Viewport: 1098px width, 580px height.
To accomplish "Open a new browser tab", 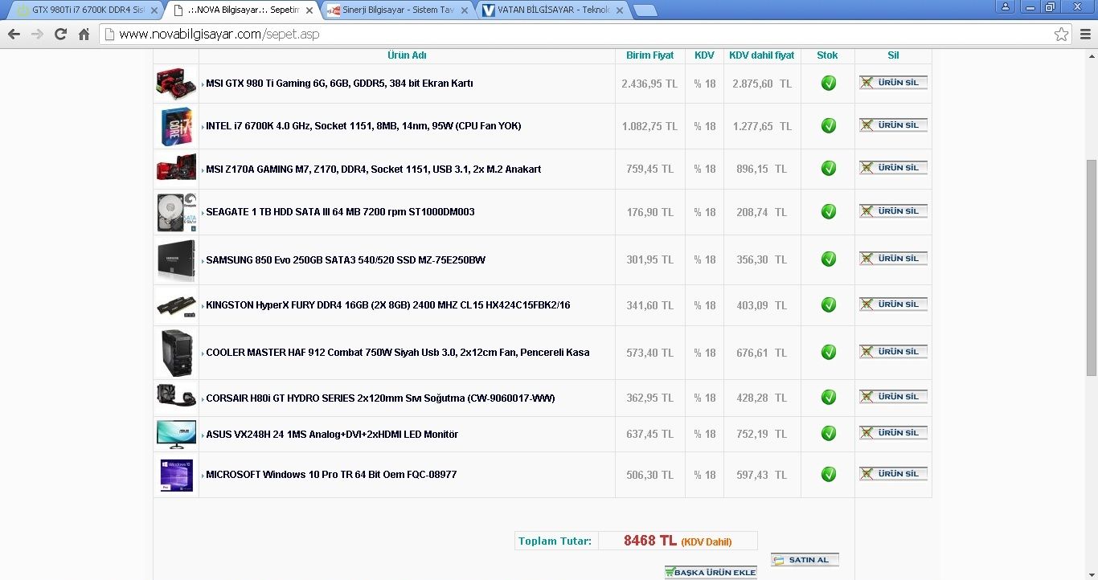I will (645, 10).
